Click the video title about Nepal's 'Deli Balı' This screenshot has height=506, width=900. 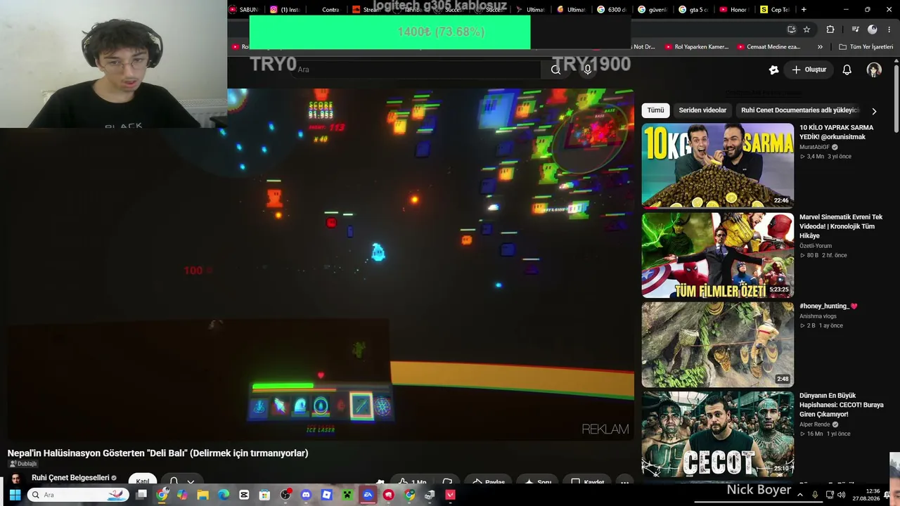158,453
